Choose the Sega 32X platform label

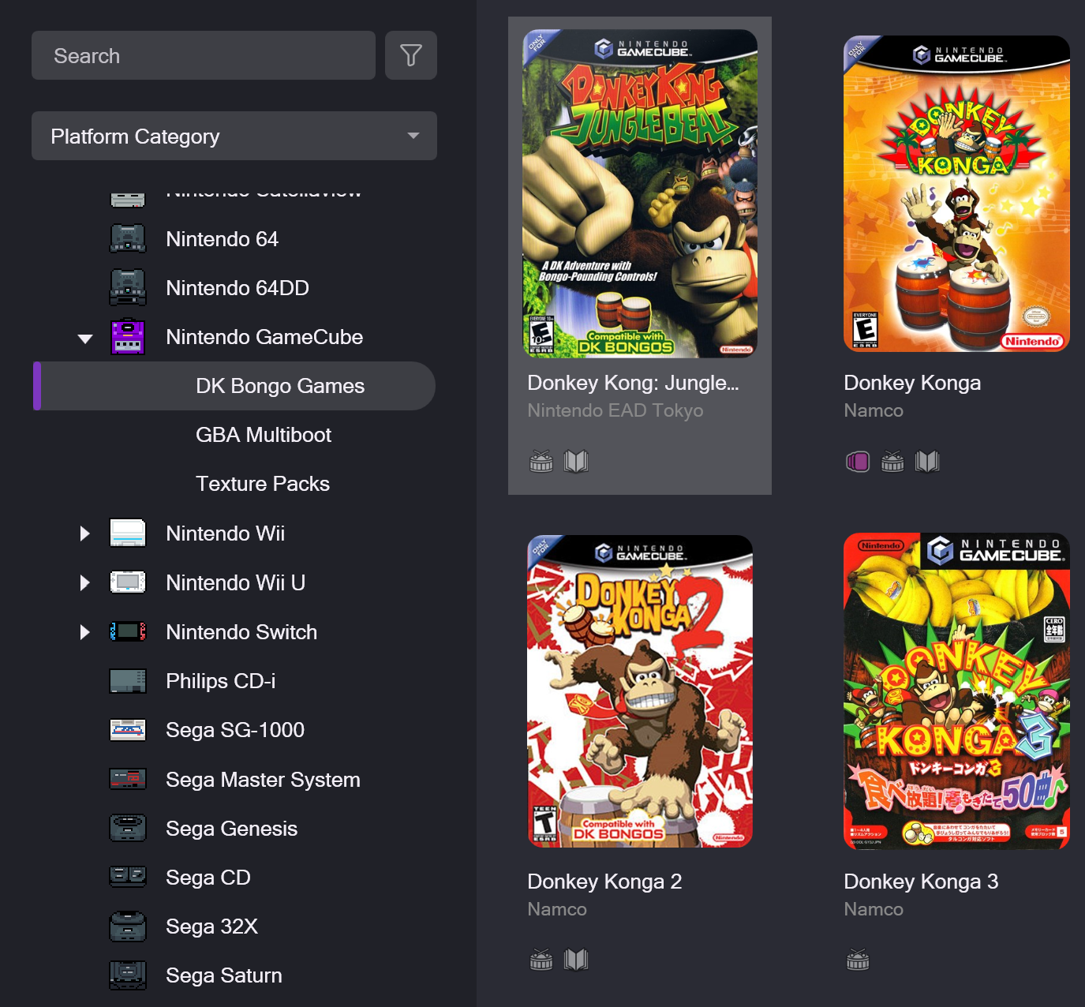click(x=212, y=927)
